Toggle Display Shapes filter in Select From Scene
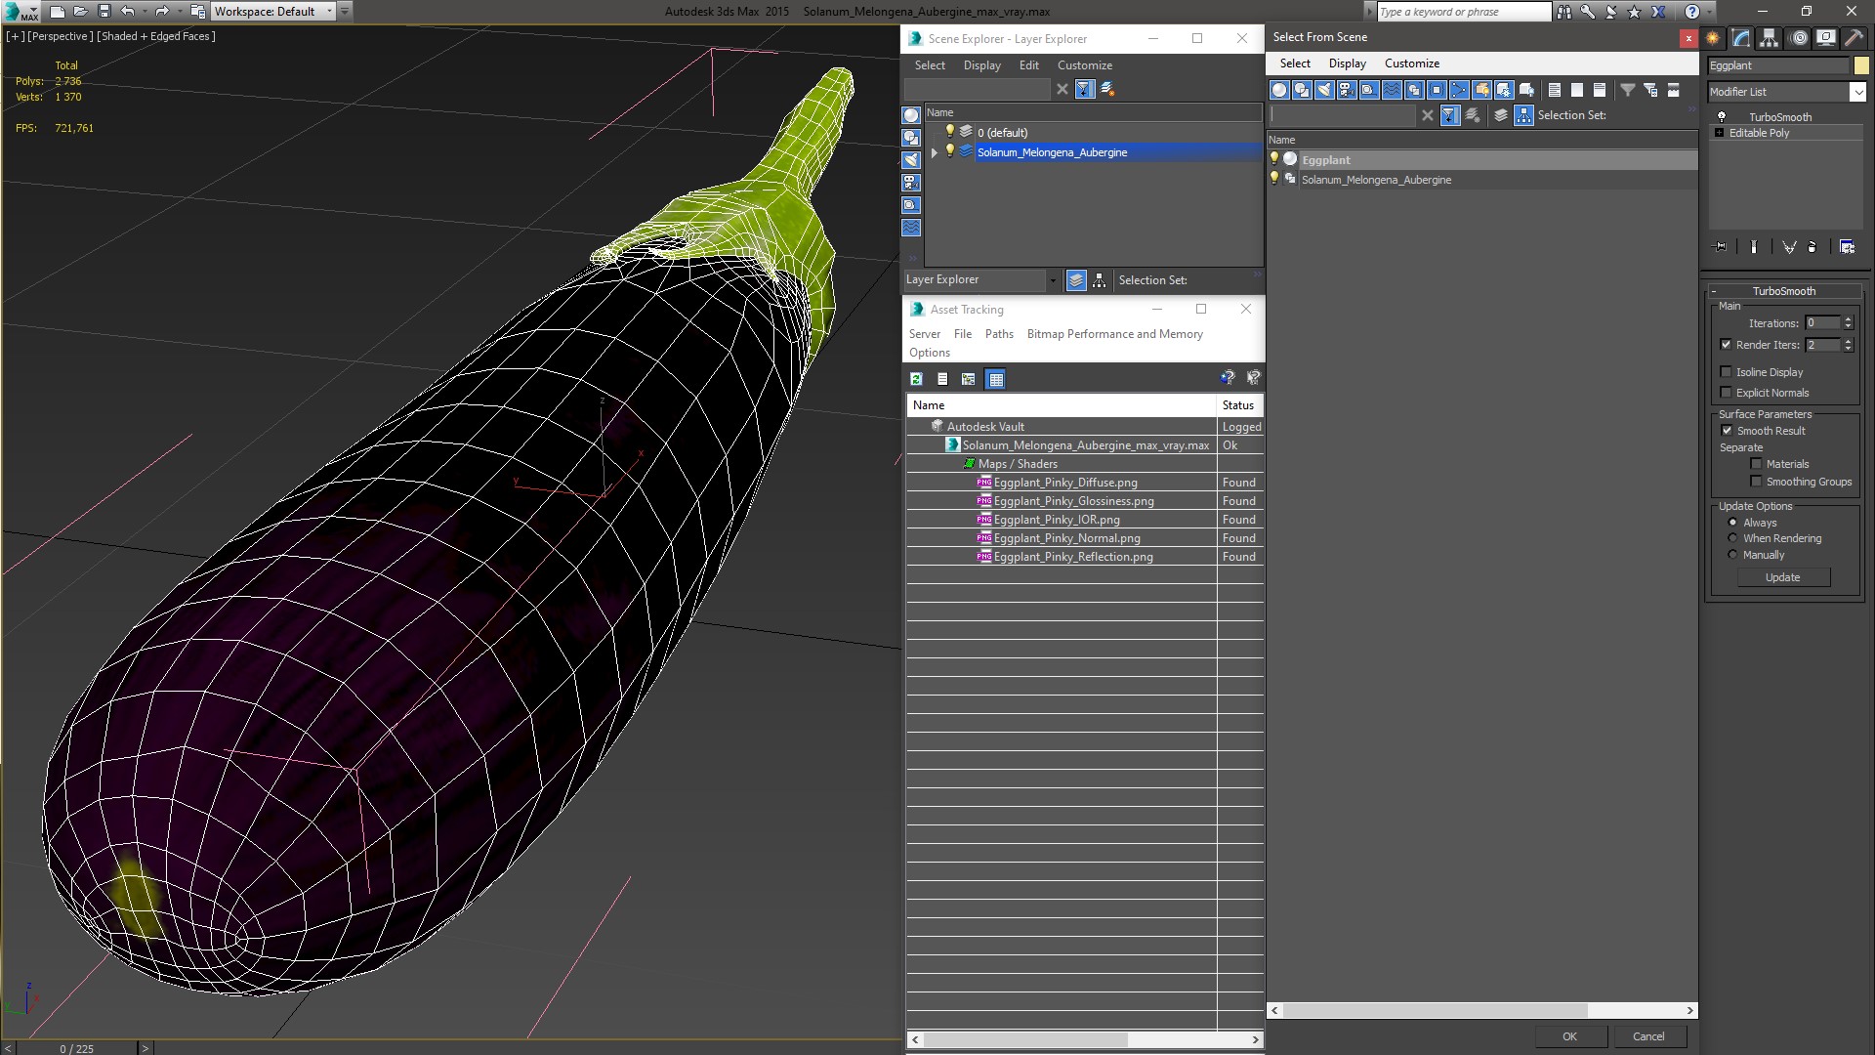The image size is (1875, 1055). (x=1302, y=90)
